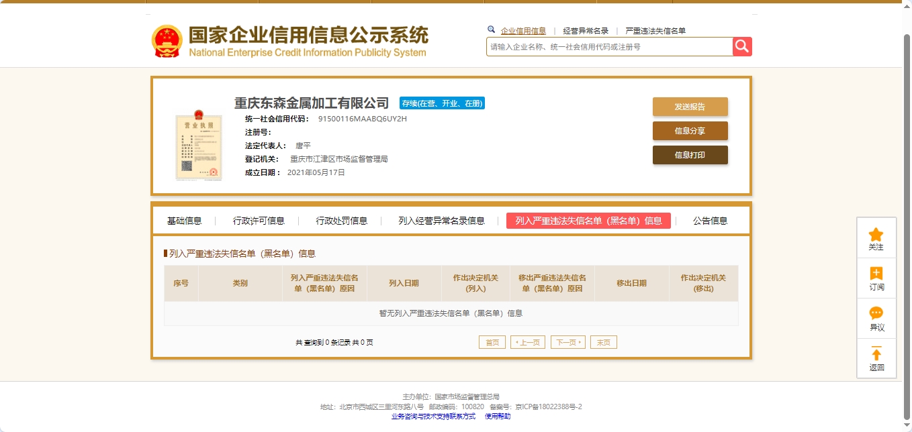Click credit code 91500116MAABQ6UY2H
The image size is (912, 432).
pyautogui.click(x=363, y=119)
